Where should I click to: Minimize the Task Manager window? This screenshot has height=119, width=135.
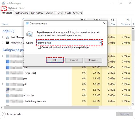(x=112, y=3)
